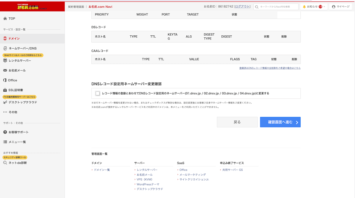Click the ネットde診断 magnifier icon
Viewport: 355px width, 198px height.
(x=5, y=163)
